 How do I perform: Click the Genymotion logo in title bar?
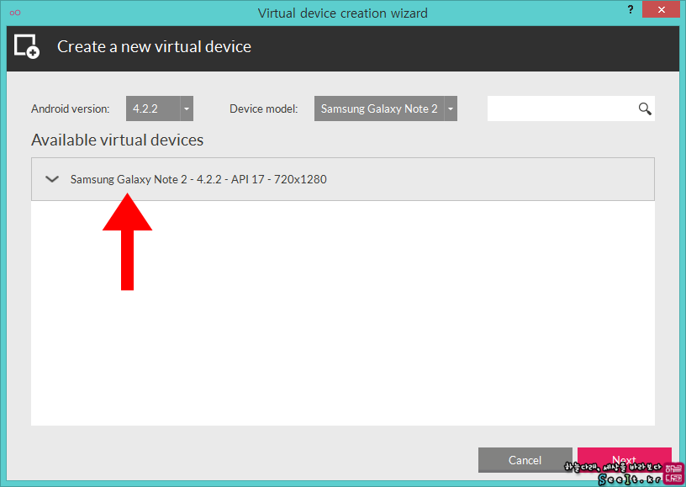(15, 13)
